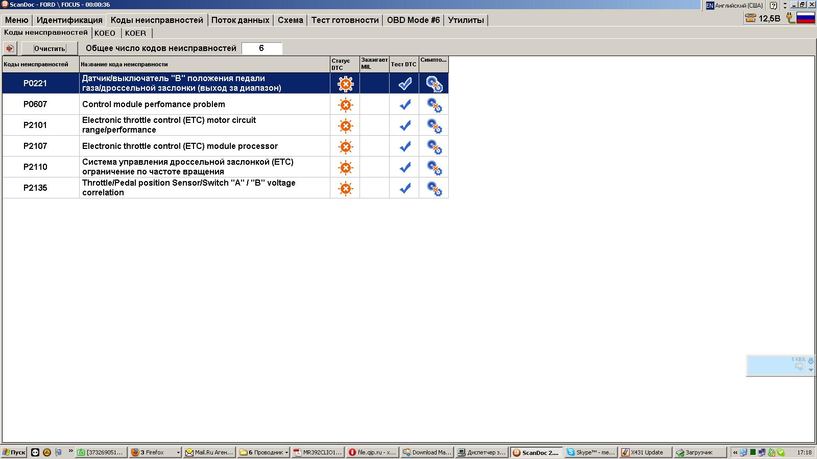
Task: Open symptom gears icon for P0221
Action: pos(434,84)
